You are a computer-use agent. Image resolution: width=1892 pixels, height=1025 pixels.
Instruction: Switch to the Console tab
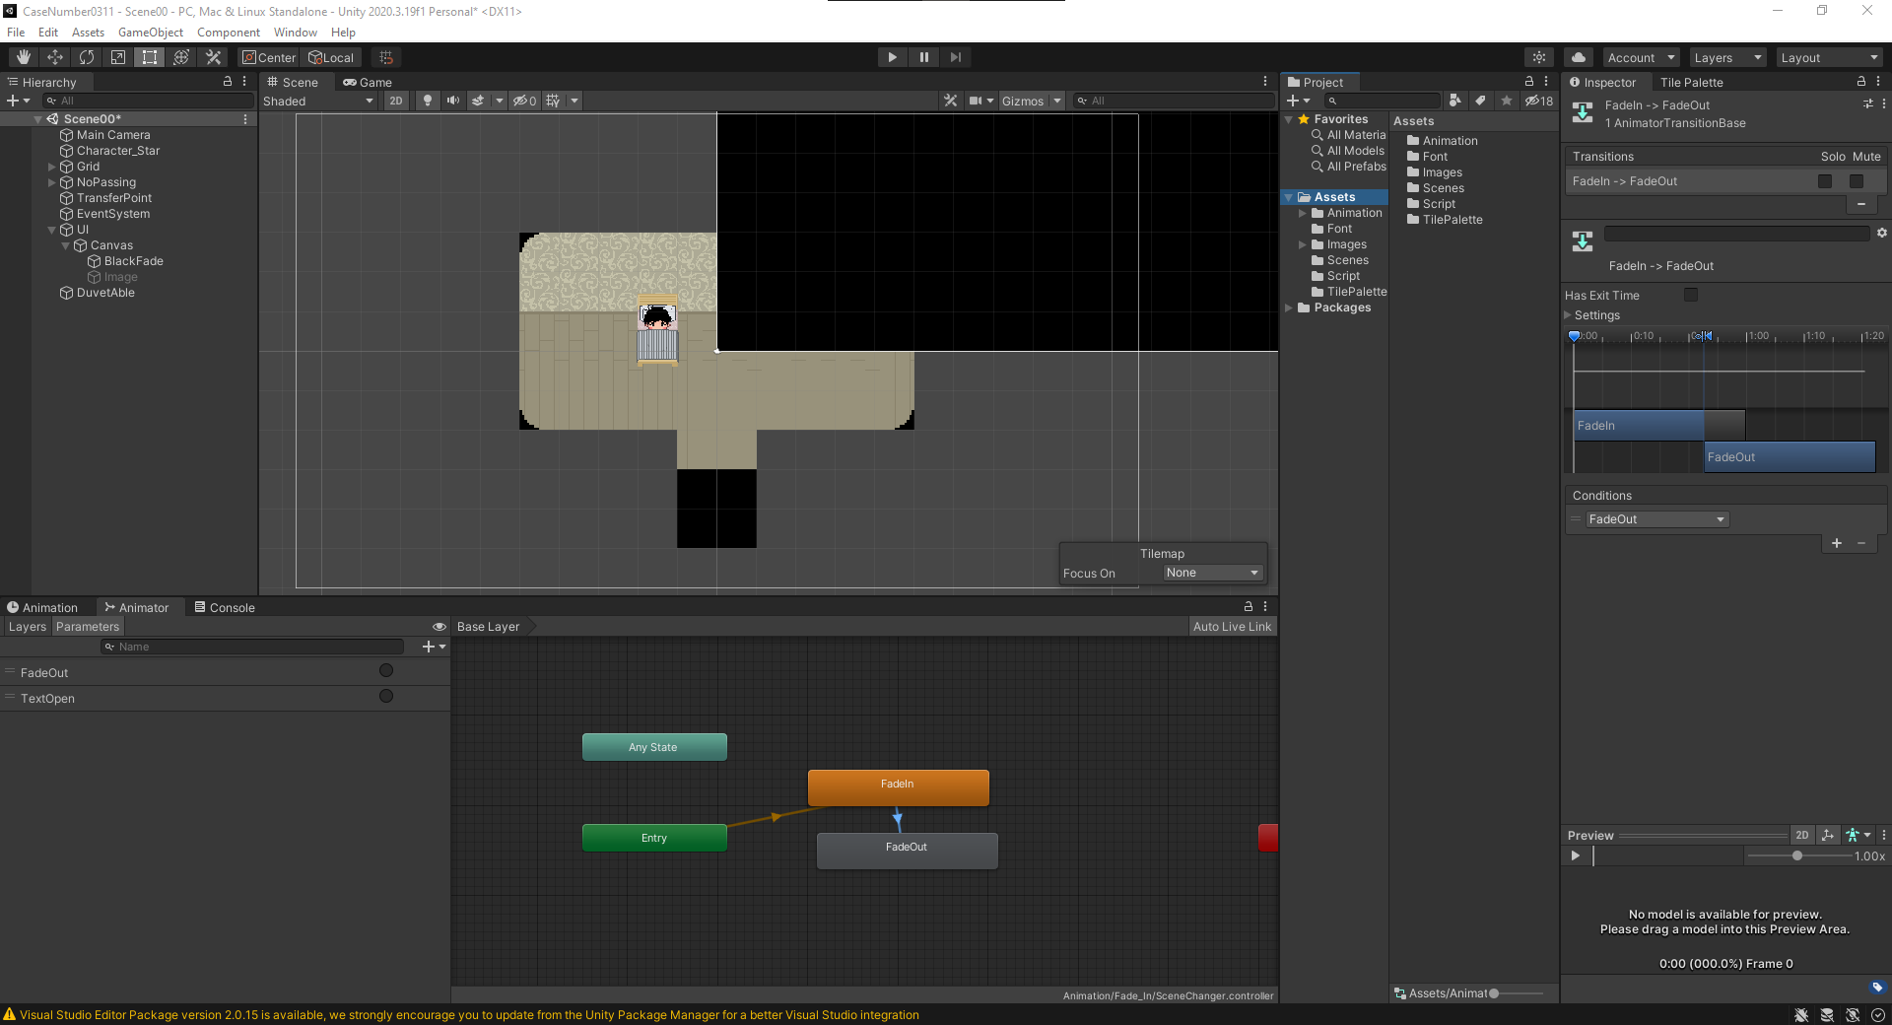pyautogui.click(x=225, y=607)
